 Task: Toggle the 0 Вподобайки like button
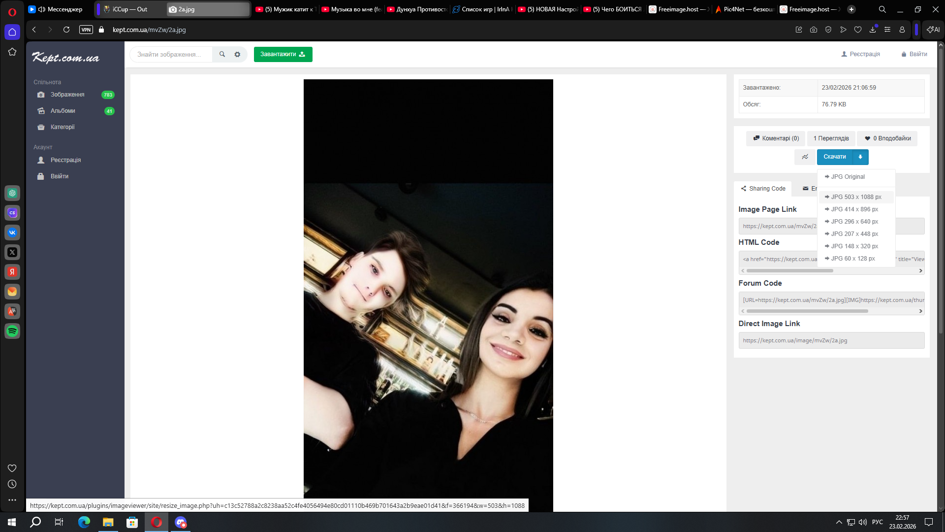click(887, 138)
